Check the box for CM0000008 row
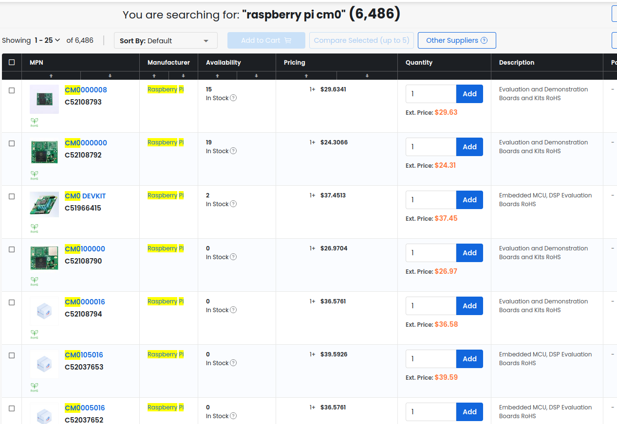 click(12, 90)
